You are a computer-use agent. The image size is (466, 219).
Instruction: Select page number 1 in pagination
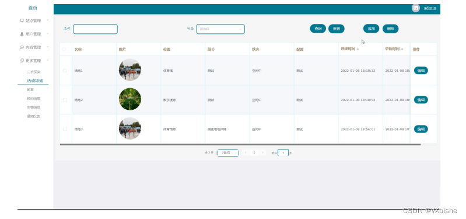pos(254,152)
